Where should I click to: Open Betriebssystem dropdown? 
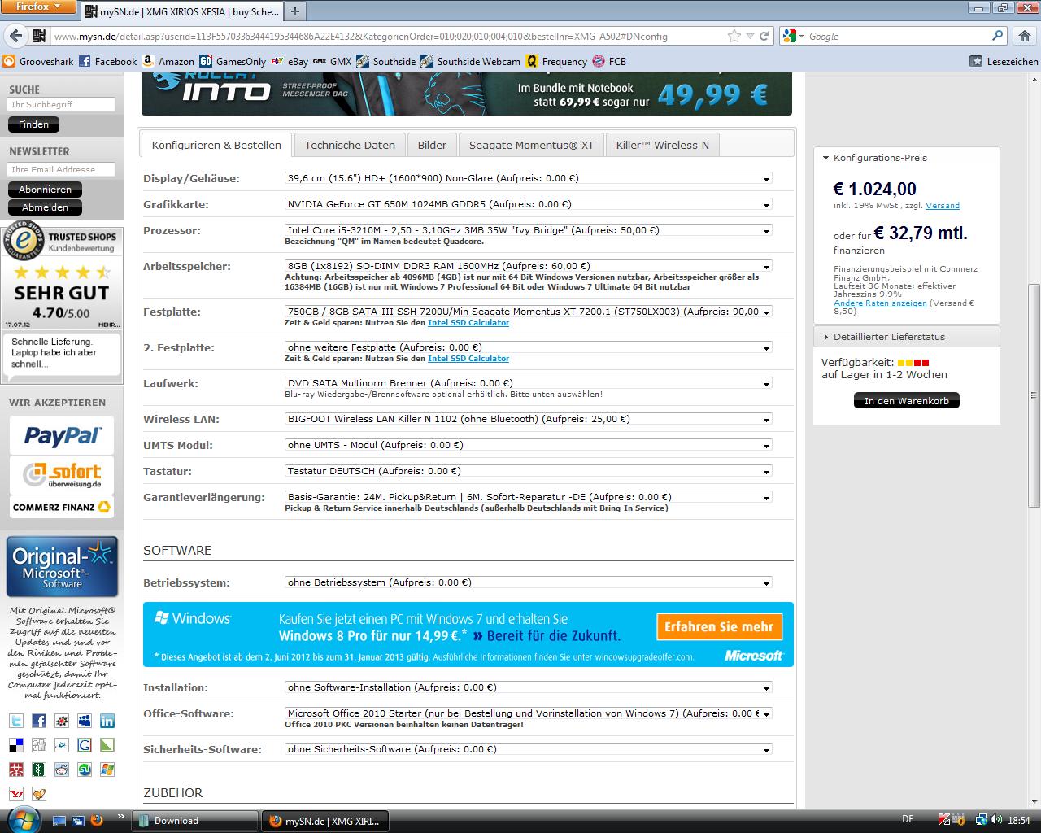529,582
